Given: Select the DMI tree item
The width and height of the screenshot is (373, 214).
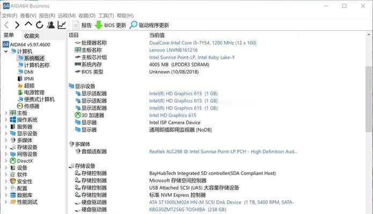Looking at the screenshot, I should (25, 72).
